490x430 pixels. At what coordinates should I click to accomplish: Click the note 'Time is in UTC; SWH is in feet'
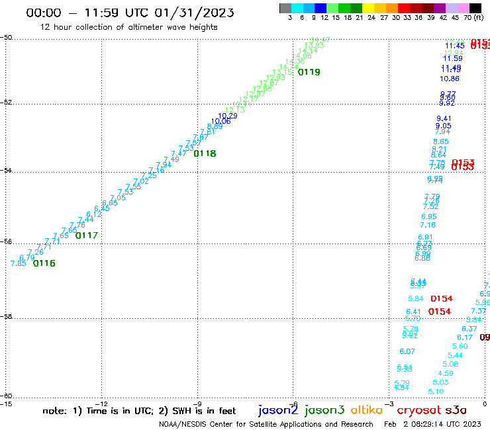pyautogui.click(x=139, y=411)
